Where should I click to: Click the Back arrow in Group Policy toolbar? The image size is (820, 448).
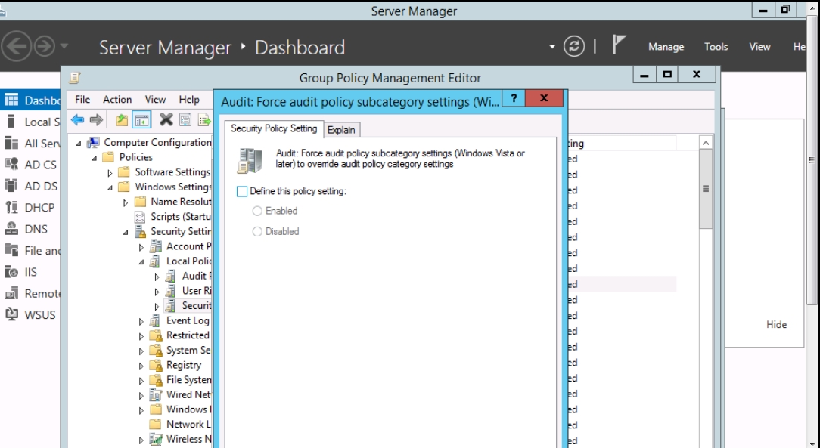tap(77, 120)
